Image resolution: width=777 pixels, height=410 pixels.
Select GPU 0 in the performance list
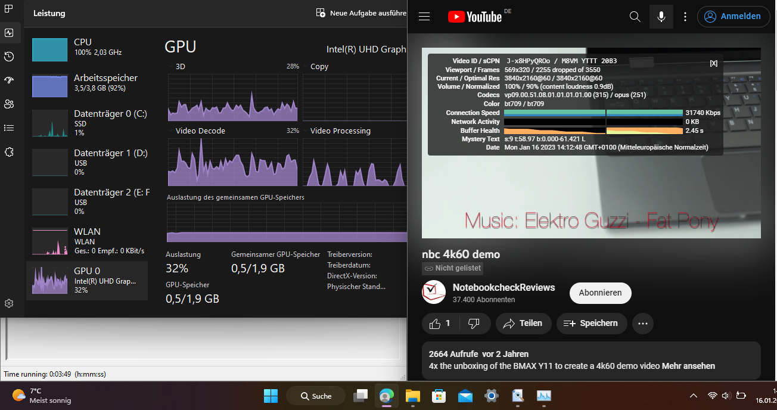(x=87, y=280)
